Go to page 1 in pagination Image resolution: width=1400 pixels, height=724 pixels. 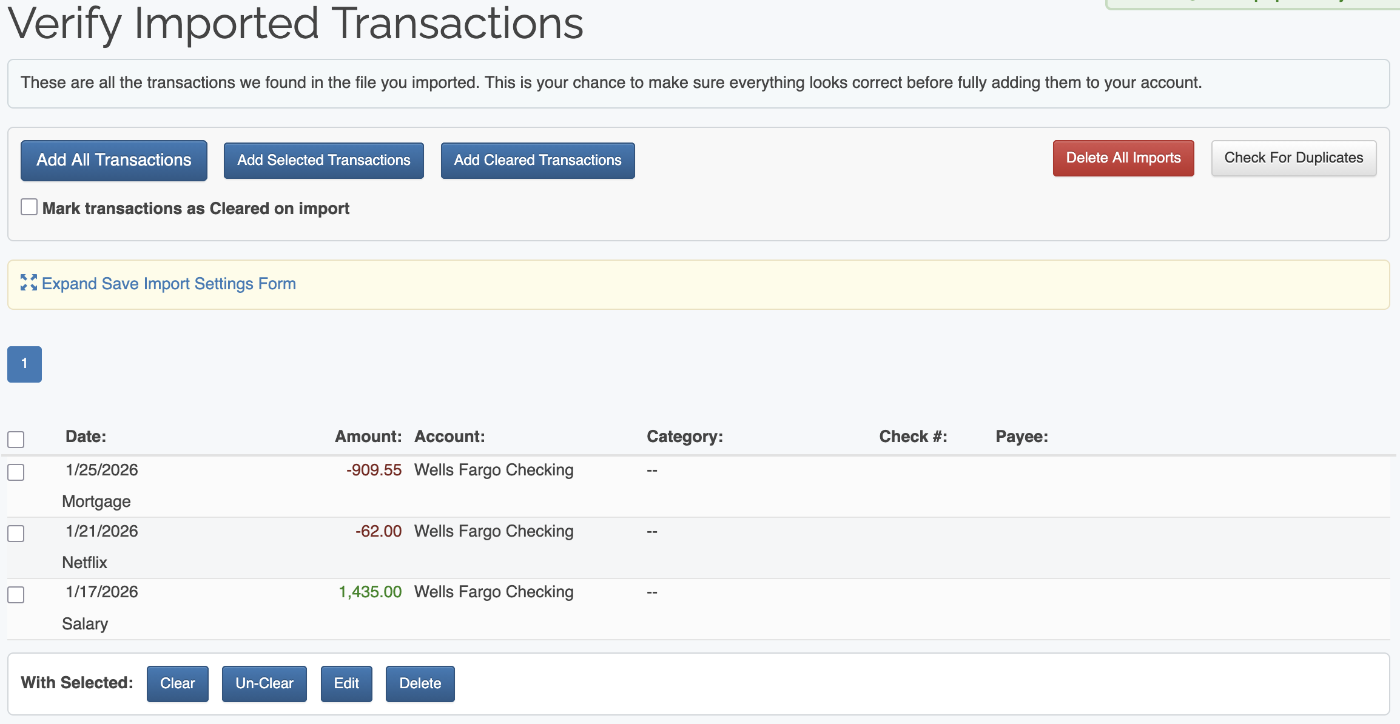click(x=24, y=364)
